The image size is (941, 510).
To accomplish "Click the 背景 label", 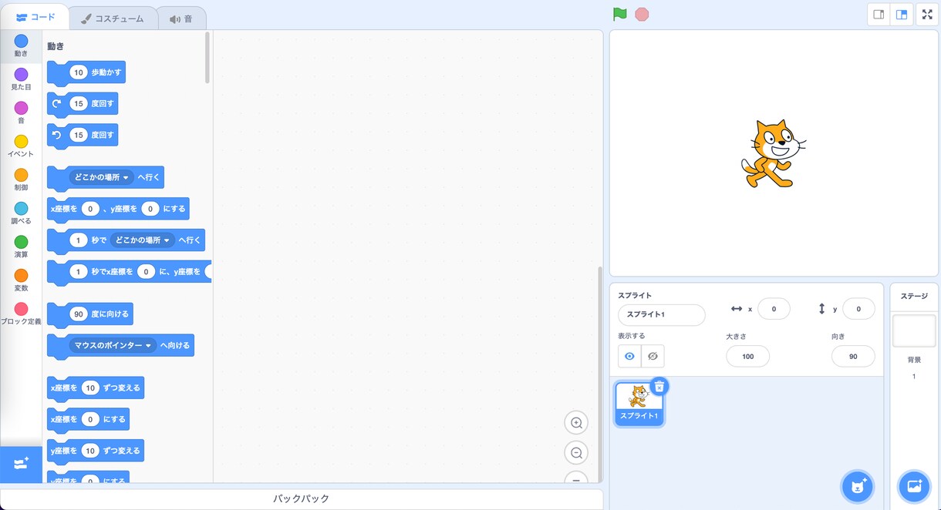I will click(914, 360).
